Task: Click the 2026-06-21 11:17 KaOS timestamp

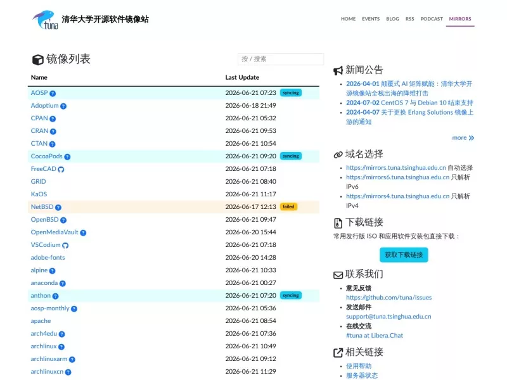Action: pyautogui.click(x=250, y=194)
